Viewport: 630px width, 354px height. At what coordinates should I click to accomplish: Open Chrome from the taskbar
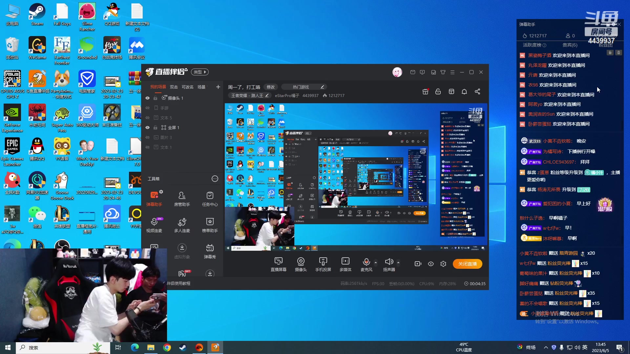167,347
